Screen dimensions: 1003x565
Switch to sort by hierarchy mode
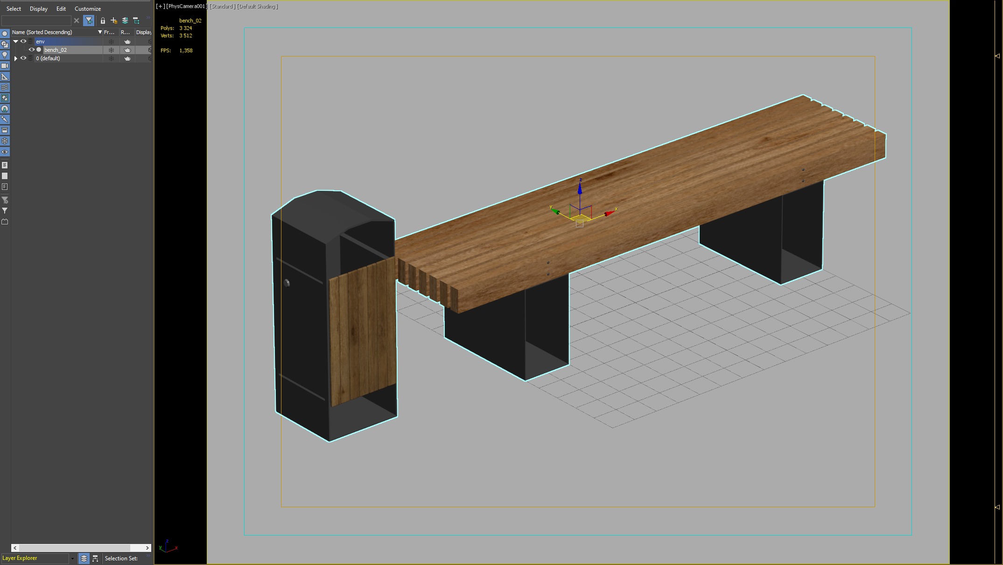tap(95, 558)
